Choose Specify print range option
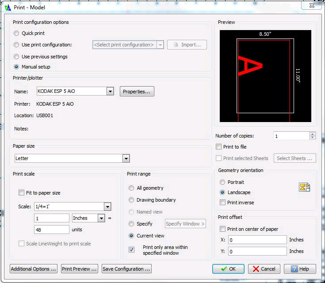The width and height of the screenshot is (325, 283). (131, 224)
